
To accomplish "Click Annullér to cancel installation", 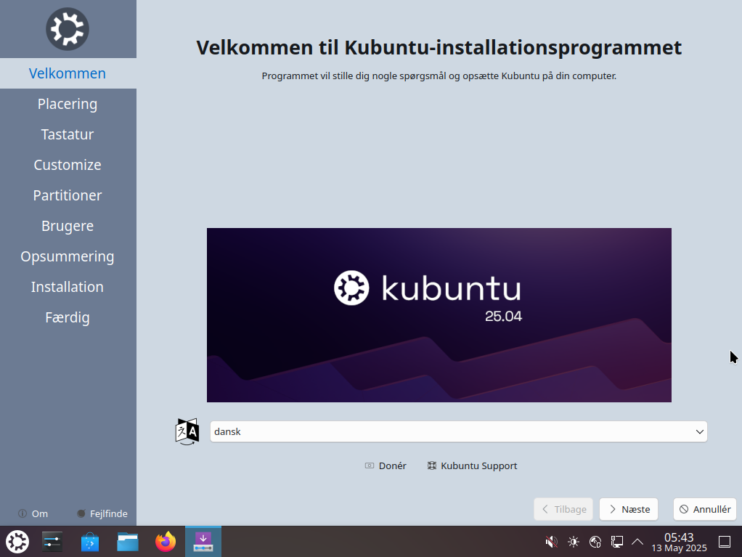I will [x=705, y=509].
